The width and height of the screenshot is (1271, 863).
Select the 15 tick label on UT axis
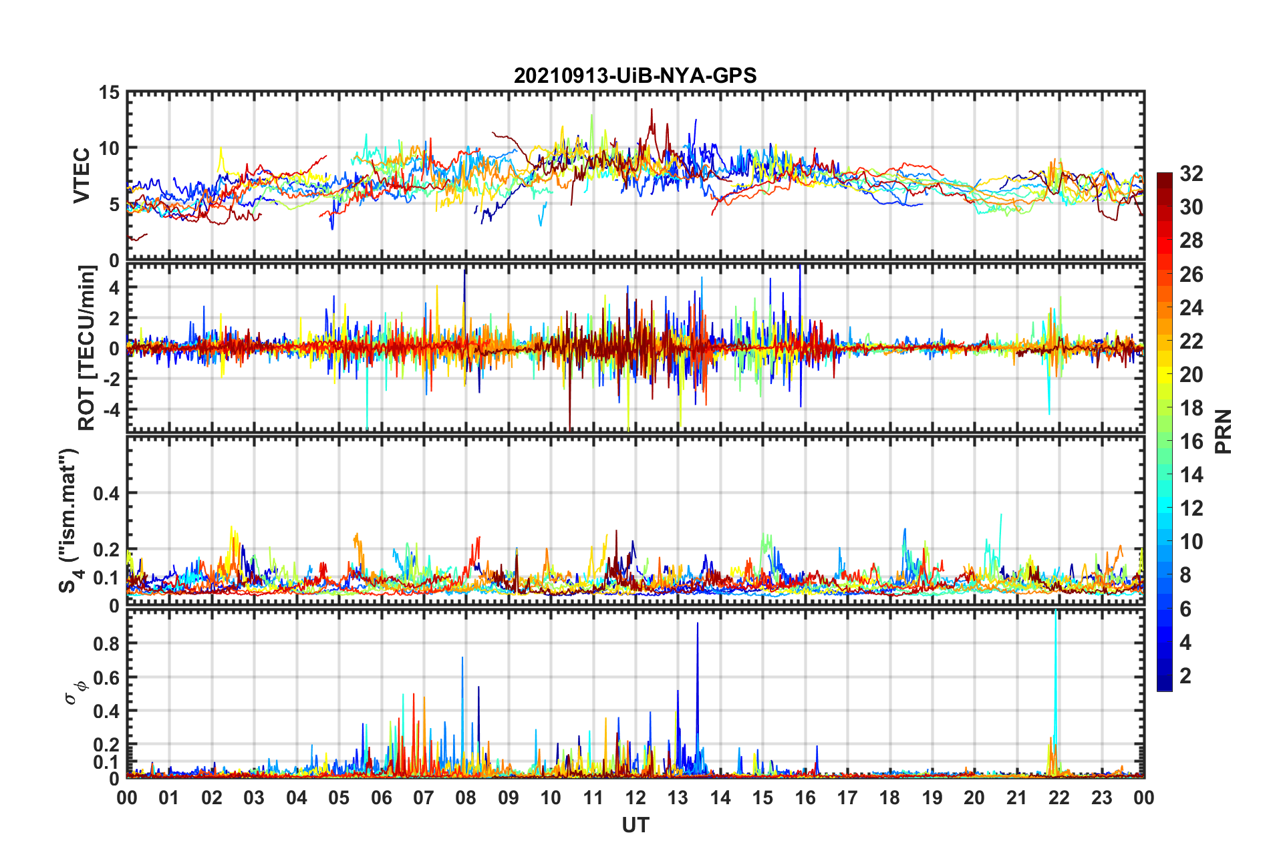[762, 798]
